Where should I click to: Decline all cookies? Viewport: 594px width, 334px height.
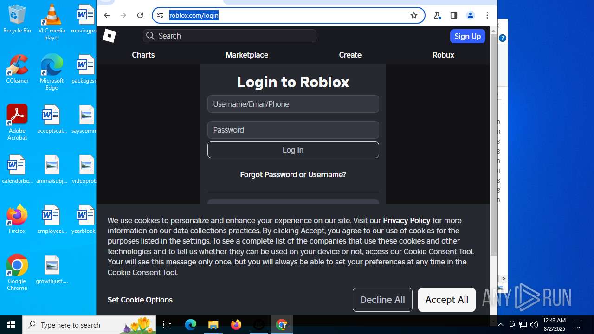[382, 300]
